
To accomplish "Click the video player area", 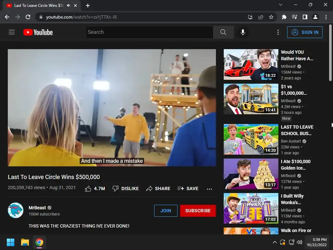I will [112, 107].
